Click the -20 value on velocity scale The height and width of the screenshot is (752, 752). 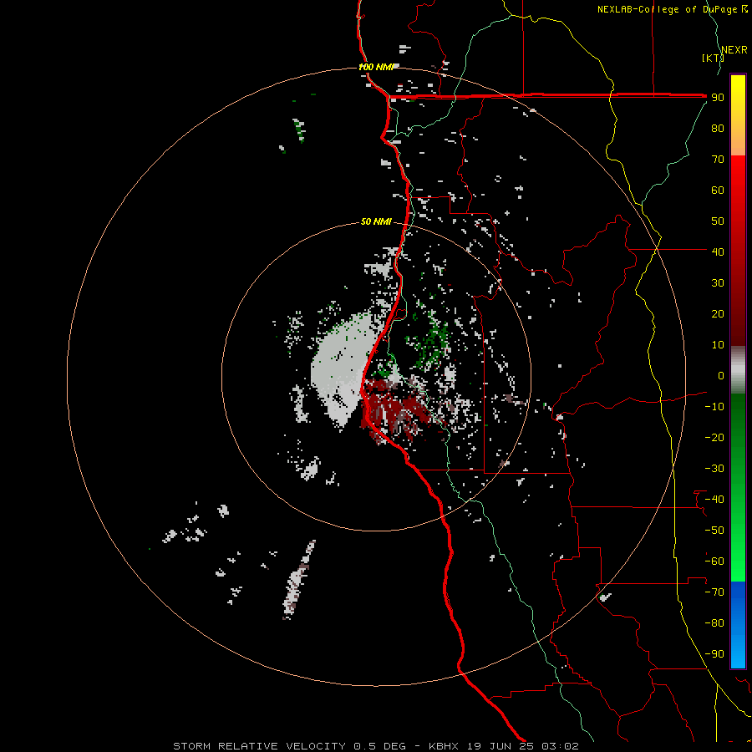click(x=714, y=438)
